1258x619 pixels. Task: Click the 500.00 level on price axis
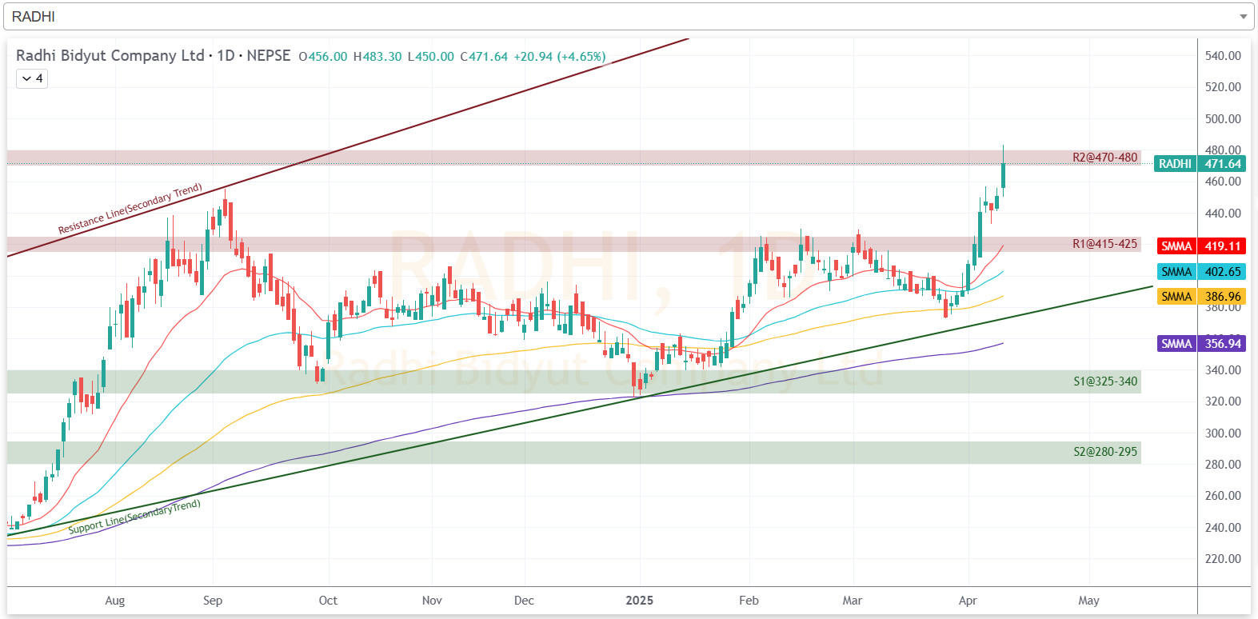click(x=1223, y=119)
